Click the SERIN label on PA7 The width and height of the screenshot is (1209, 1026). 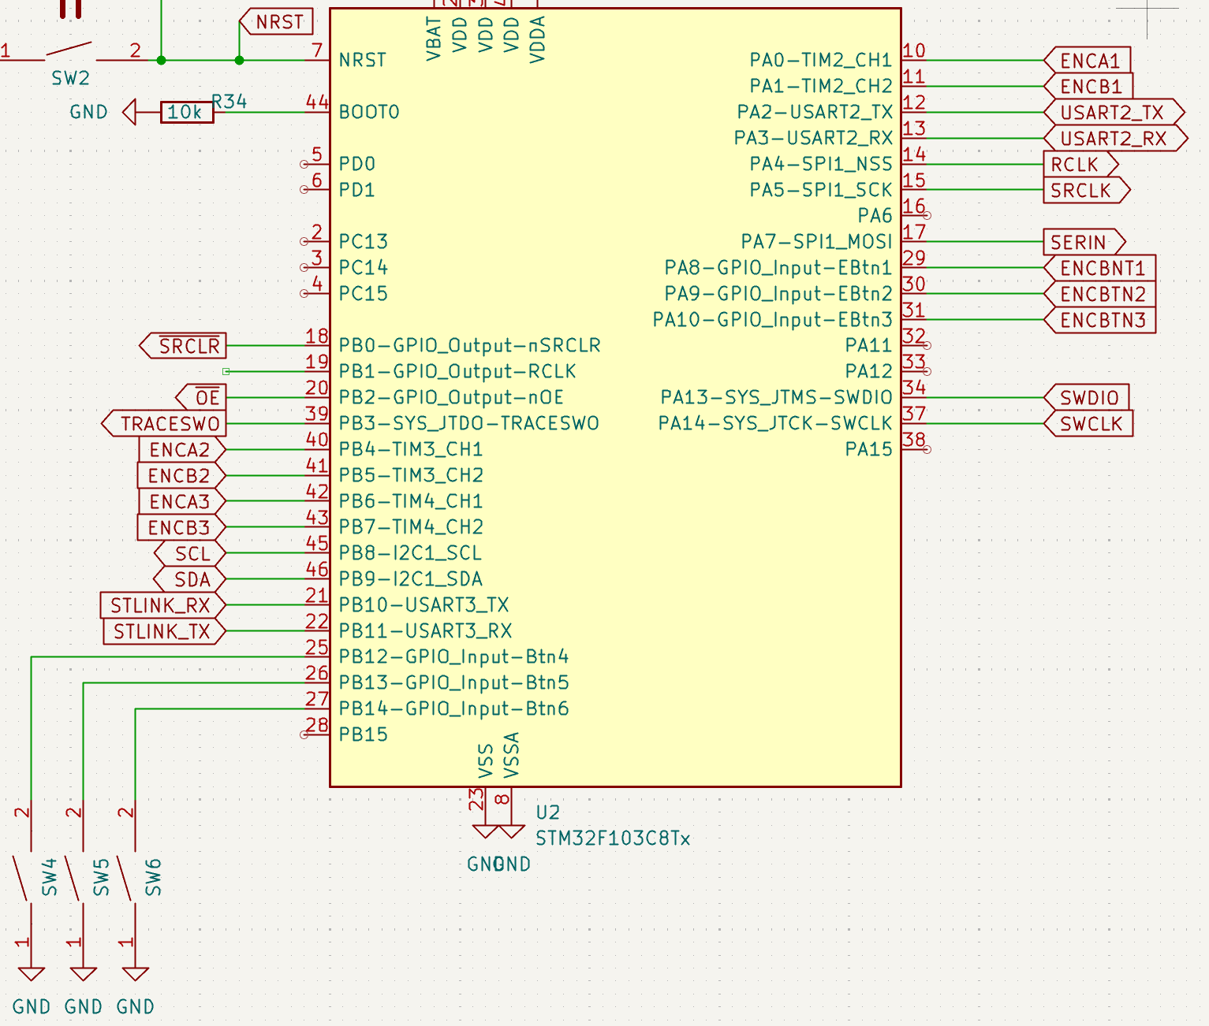coord(1082,243)
